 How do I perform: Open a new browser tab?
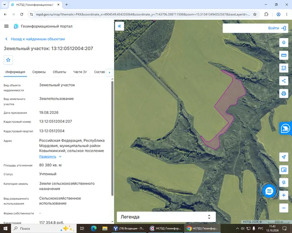point(67,5)
